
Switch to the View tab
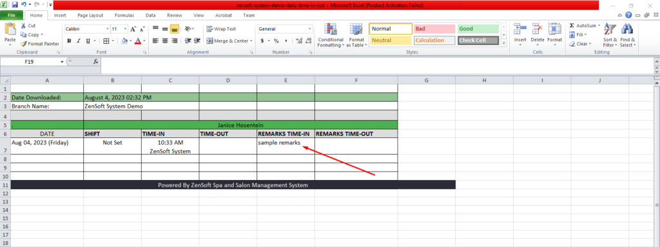[x=199, y=15]
